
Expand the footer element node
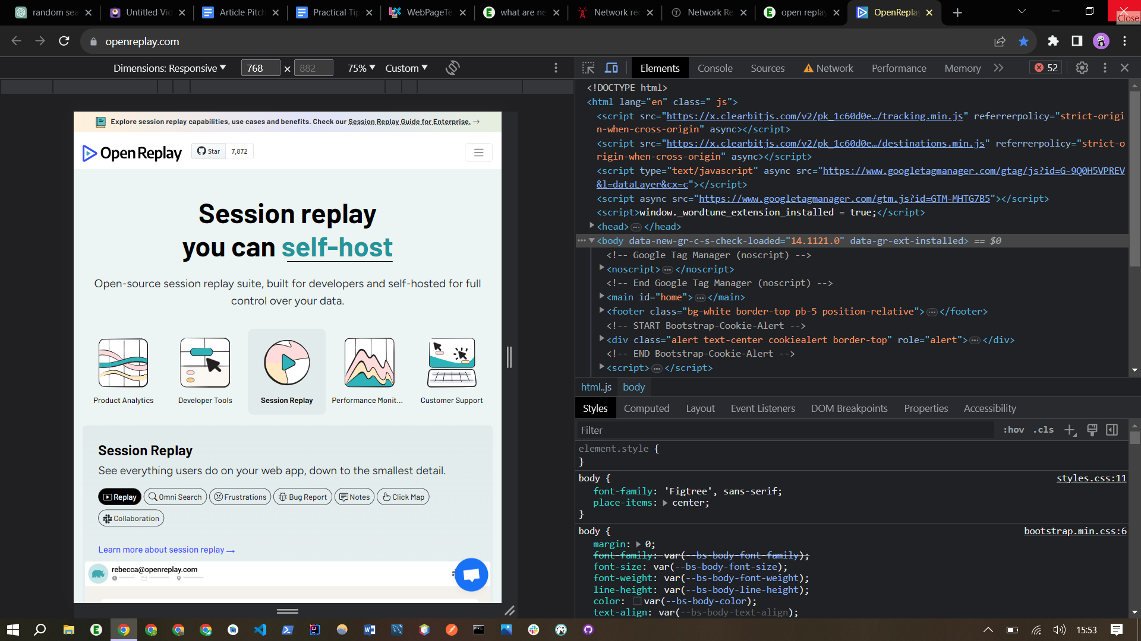click(601, 310)
